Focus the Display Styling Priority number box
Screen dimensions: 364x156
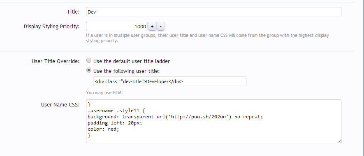click(x=116, y=26)
